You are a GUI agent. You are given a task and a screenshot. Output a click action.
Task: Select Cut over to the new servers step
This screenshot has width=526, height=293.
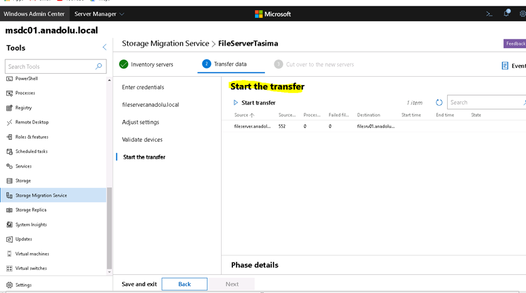(314, 64)
